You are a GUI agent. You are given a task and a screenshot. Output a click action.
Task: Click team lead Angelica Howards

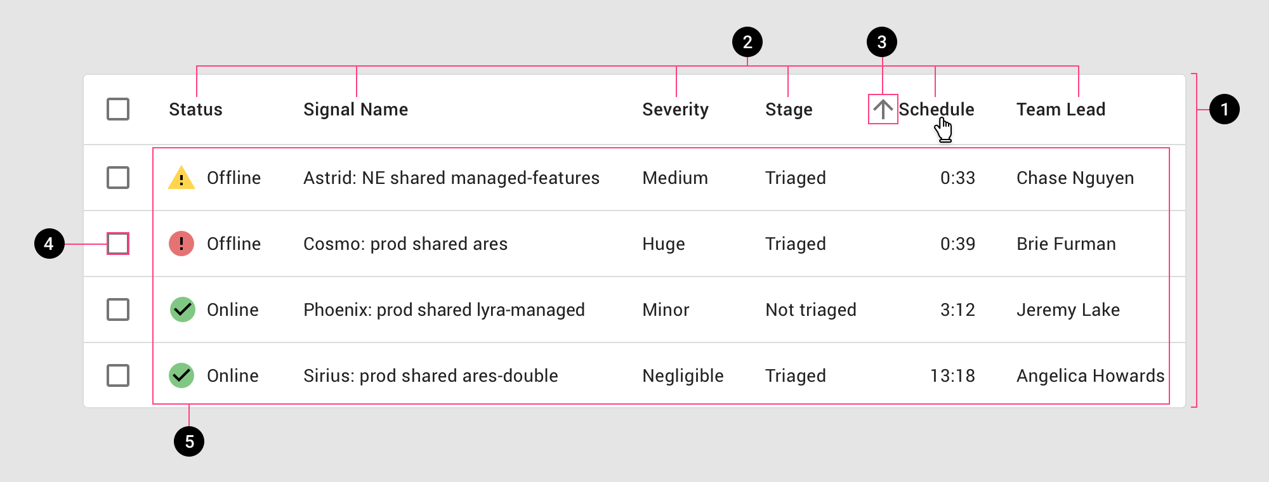(x=1090, y=375)
